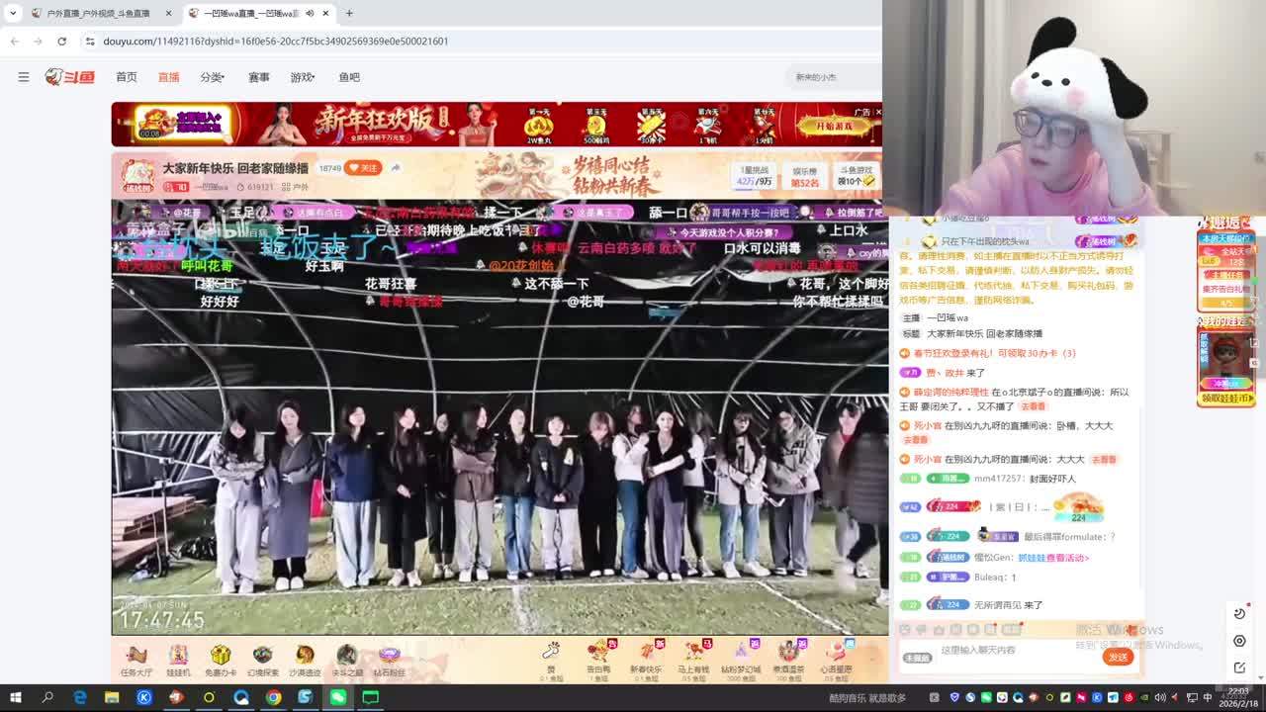The height and width of the screenshot is (712, 1266).
Task: Send the 赞 gift
Action: [x=551, y=653]
